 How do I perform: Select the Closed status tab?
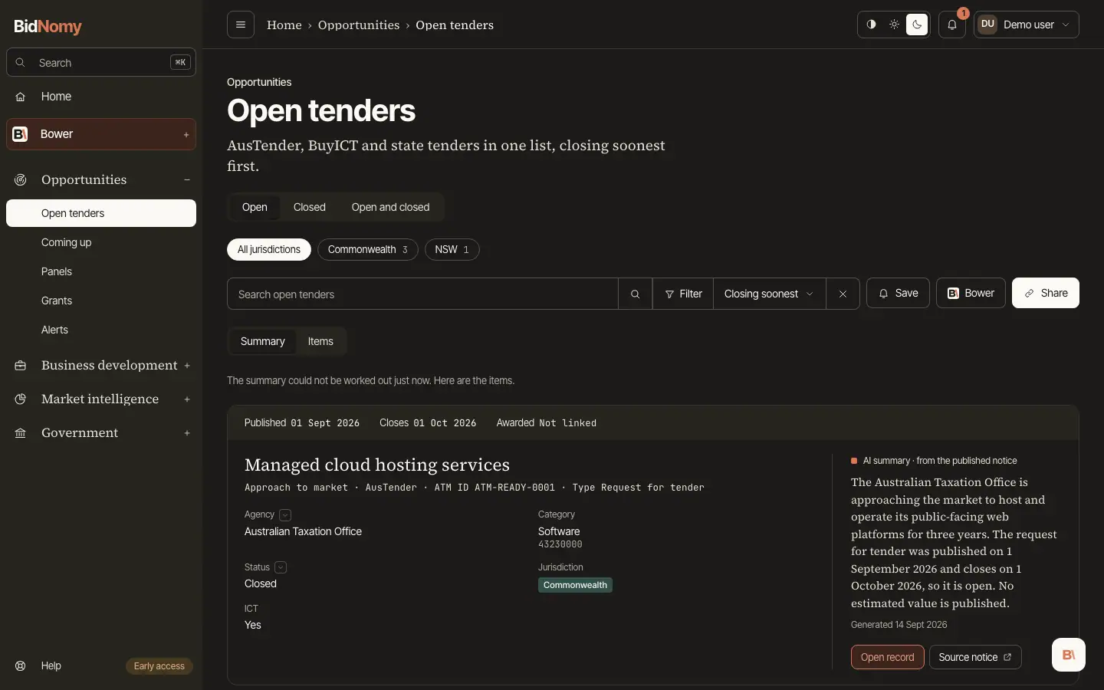point(310,207)
